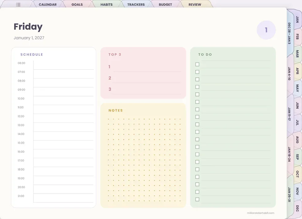Go to the AUG month tab
This screenshot has height=219, width=302.
pos(297,140)
